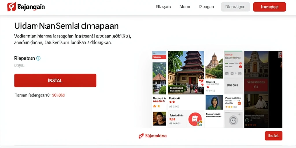Viewport: 296px width, 148px height.
Task: Click the square camera icon in gray card
Action: pos(240,73)
